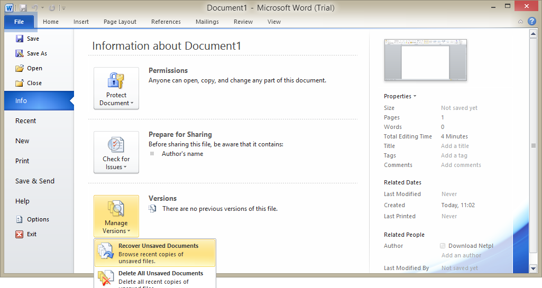Click the document preview thumbnail
The image size is (542, 288).
tap(426, 60)
